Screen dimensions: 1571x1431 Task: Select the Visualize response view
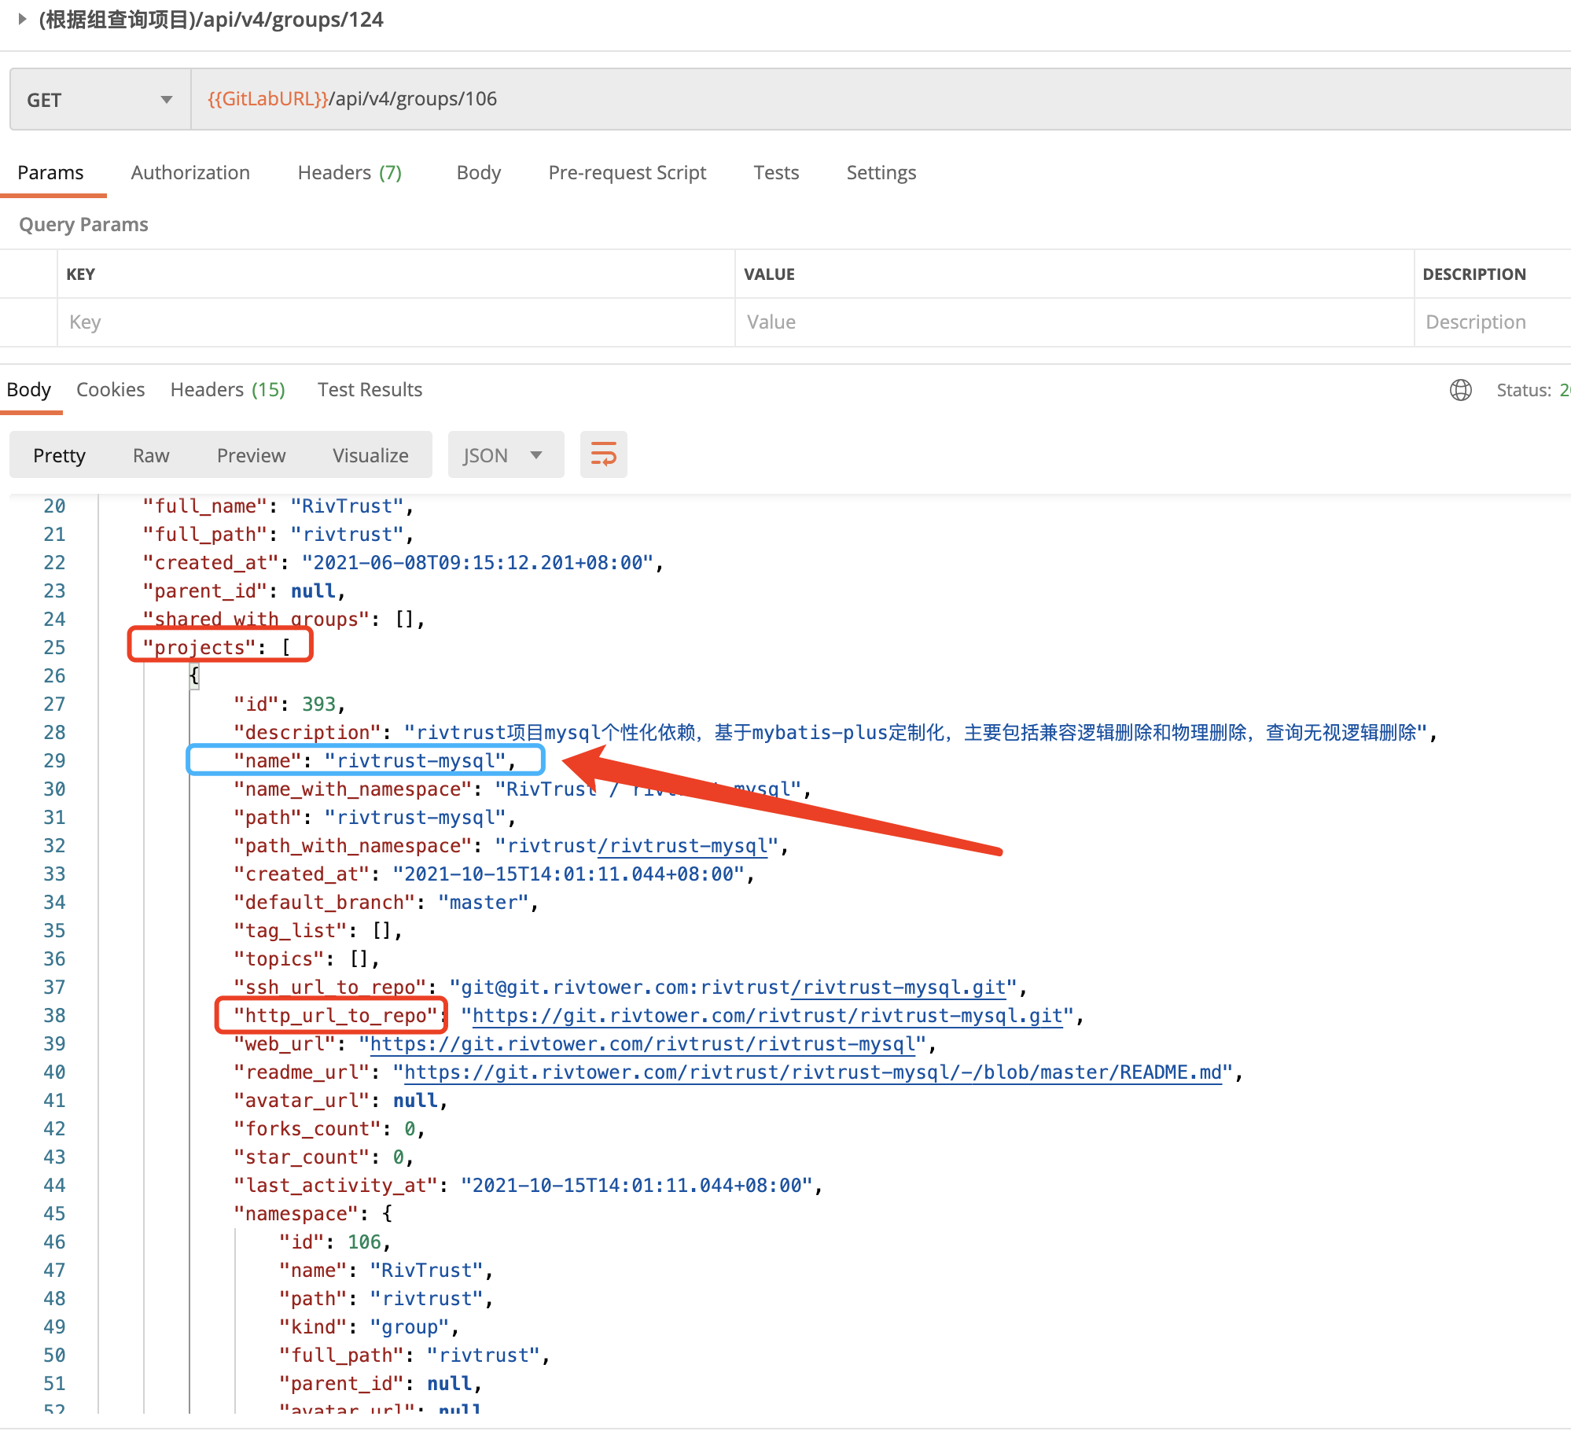tap(370, 454)
